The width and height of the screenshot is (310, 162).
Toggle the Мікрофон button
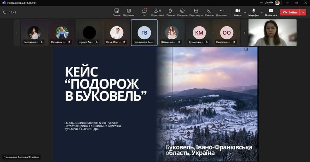coord(254,12)
